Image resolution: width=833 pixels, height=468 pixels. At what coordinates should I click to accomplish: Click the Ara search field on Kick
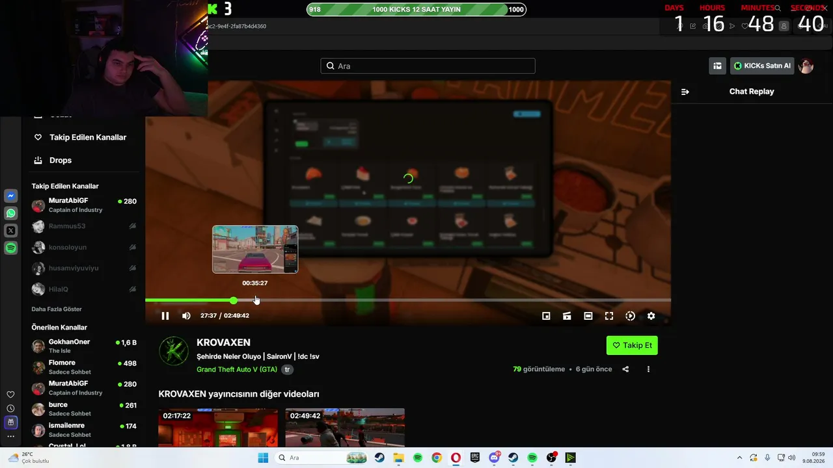tap(428, 66)
